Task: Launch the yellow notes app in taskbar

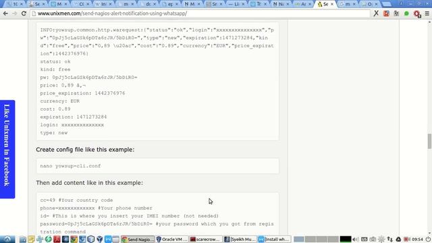Action: click(x=31, y=239)
